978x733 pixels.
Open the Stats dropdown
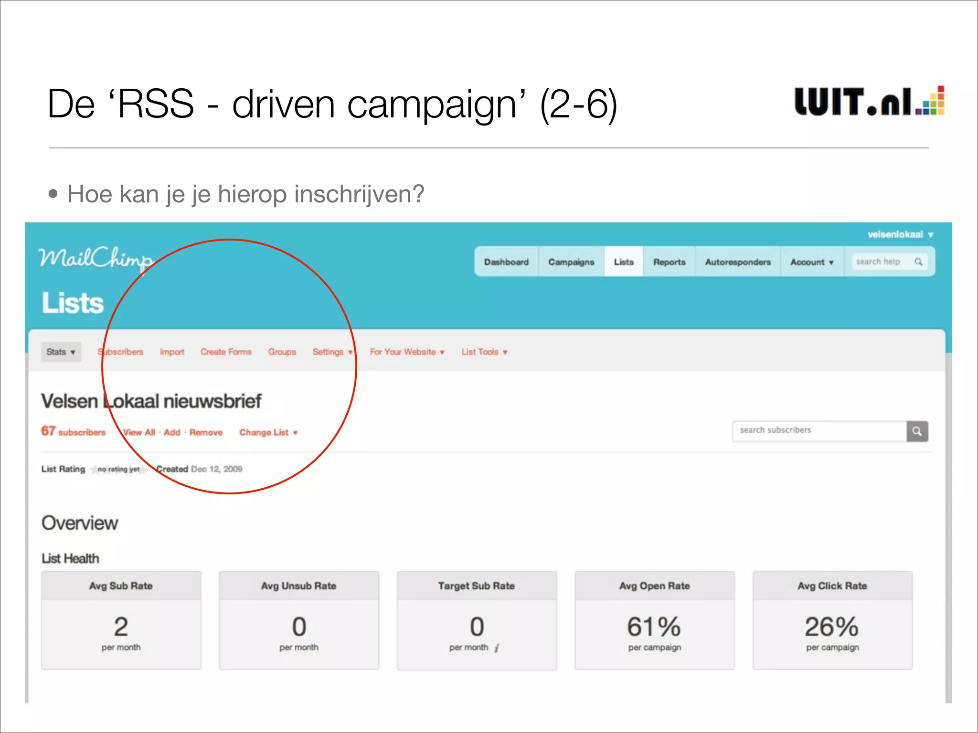point(61,352)
